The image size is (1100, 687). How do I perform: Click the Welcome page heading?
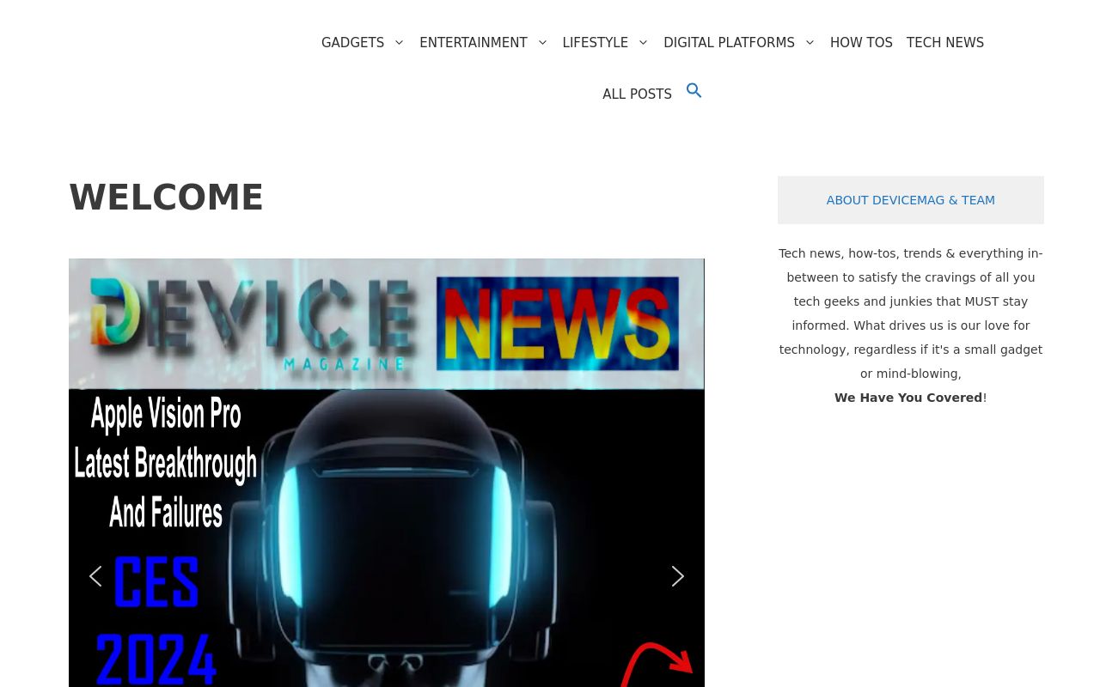[x=166, y=198]
